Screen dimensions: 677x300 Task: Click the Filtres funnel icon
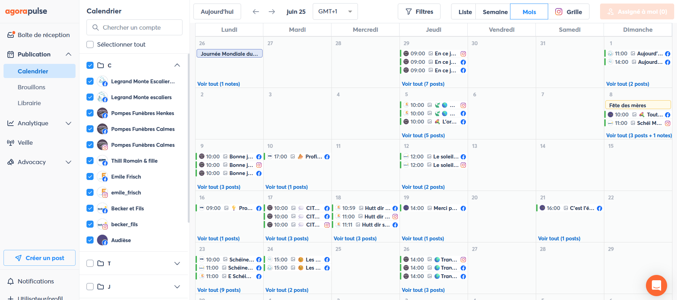point(409,12)
